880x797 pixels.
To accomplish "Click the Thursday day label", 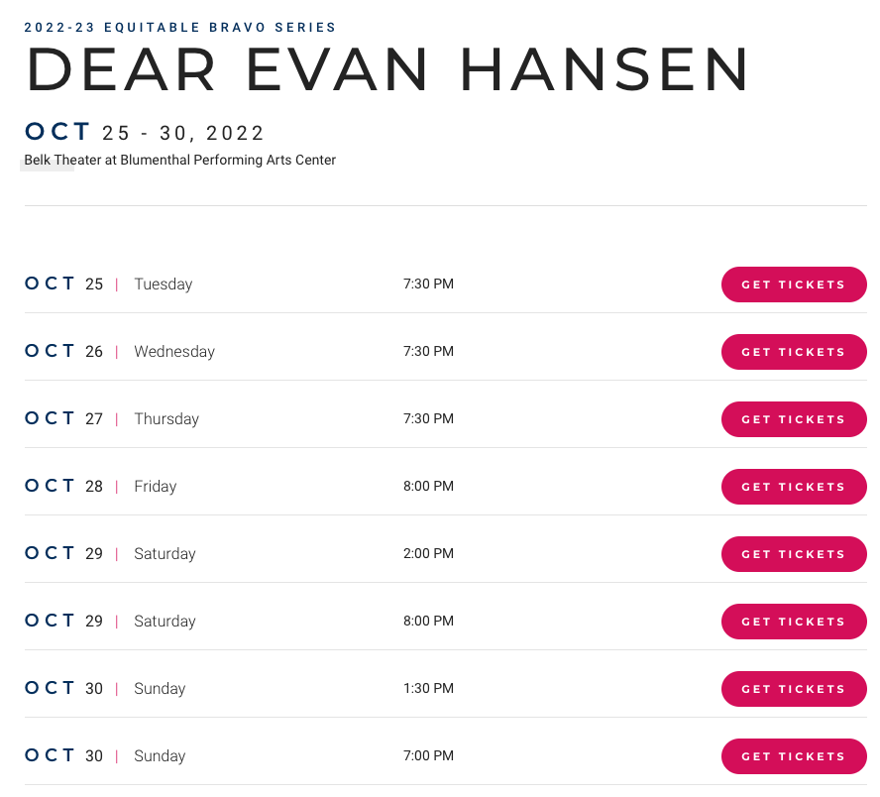I will (166, 419).
